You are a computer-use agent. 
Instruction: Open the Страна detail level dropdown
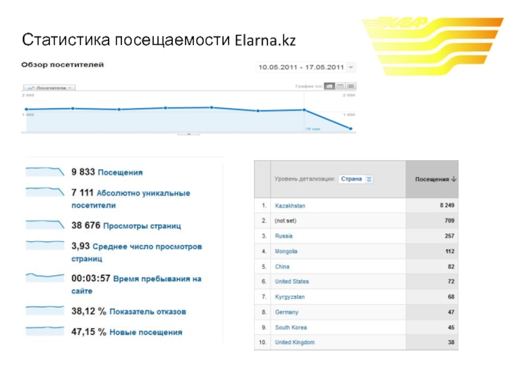coord(356,179)
